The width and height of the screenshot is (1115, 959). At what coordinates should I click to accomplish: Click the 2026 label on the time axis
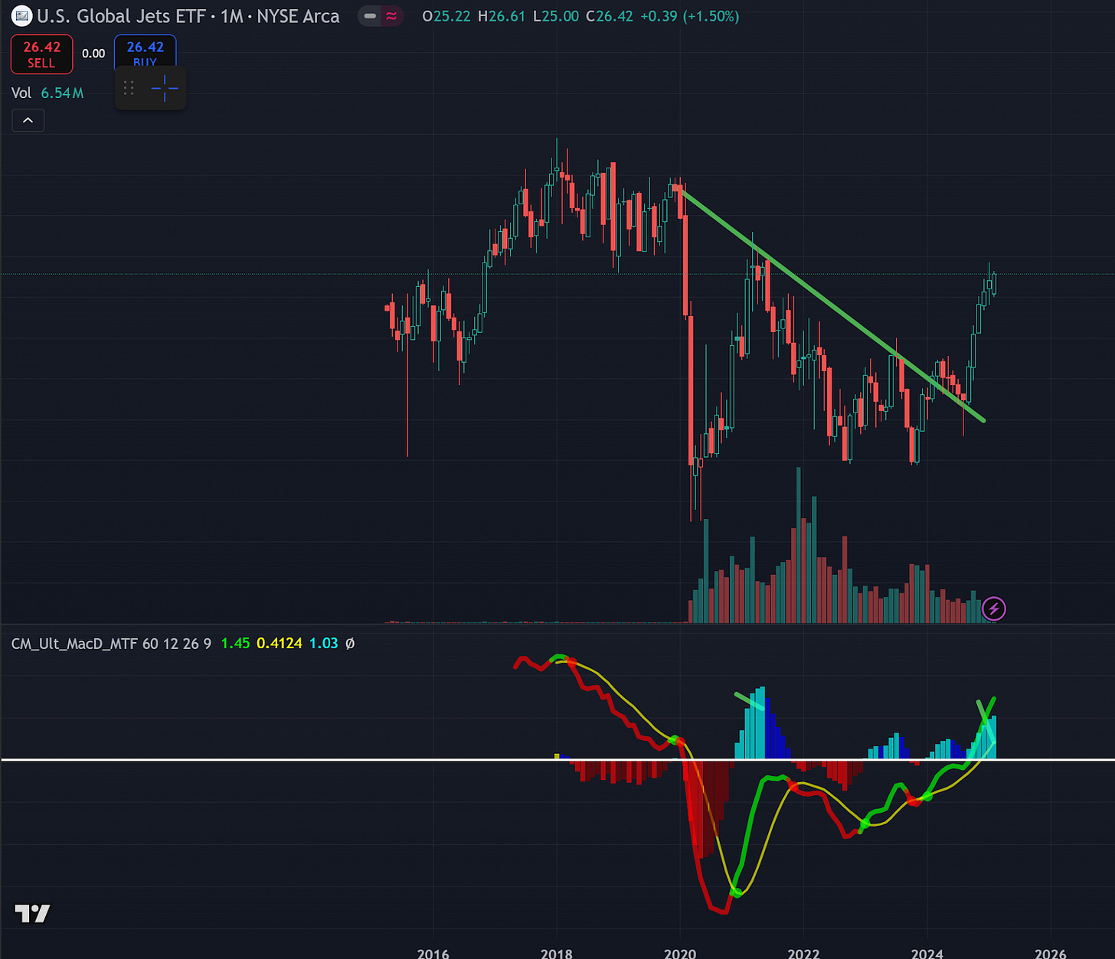pyautogui.click(x=1051, y=953)
